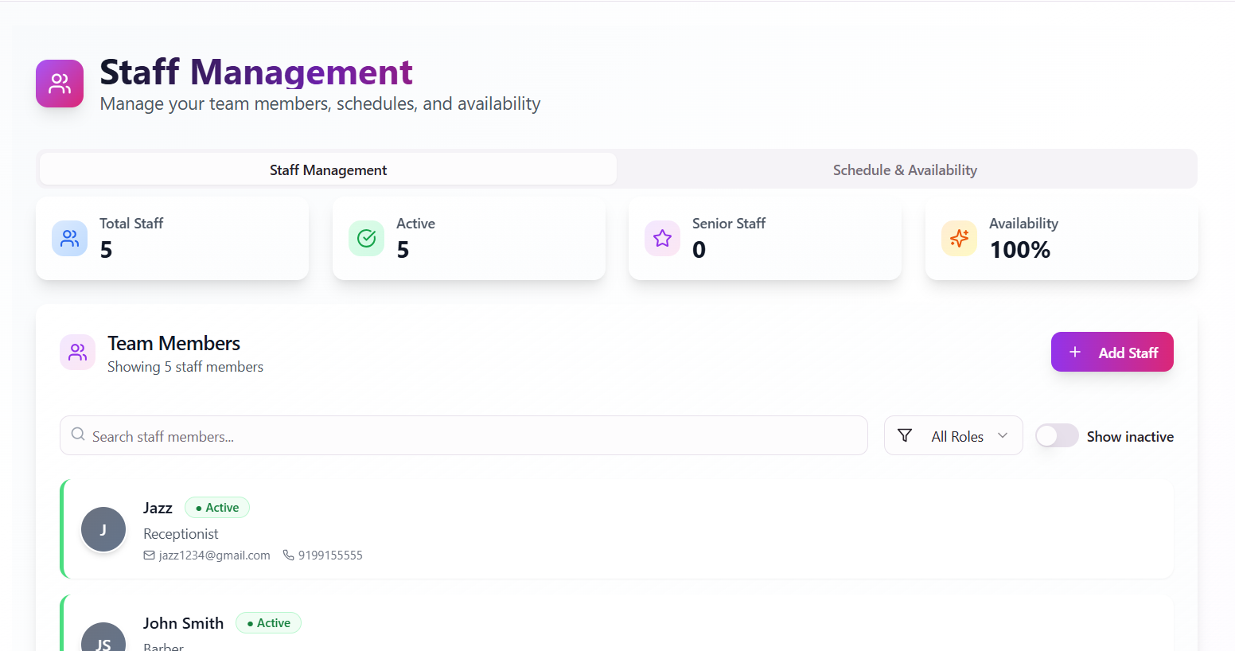Click the orange Availability sparkle icon
This screenshot has width=1235, height=651.
pyautogui.click(x=959, y=238)
